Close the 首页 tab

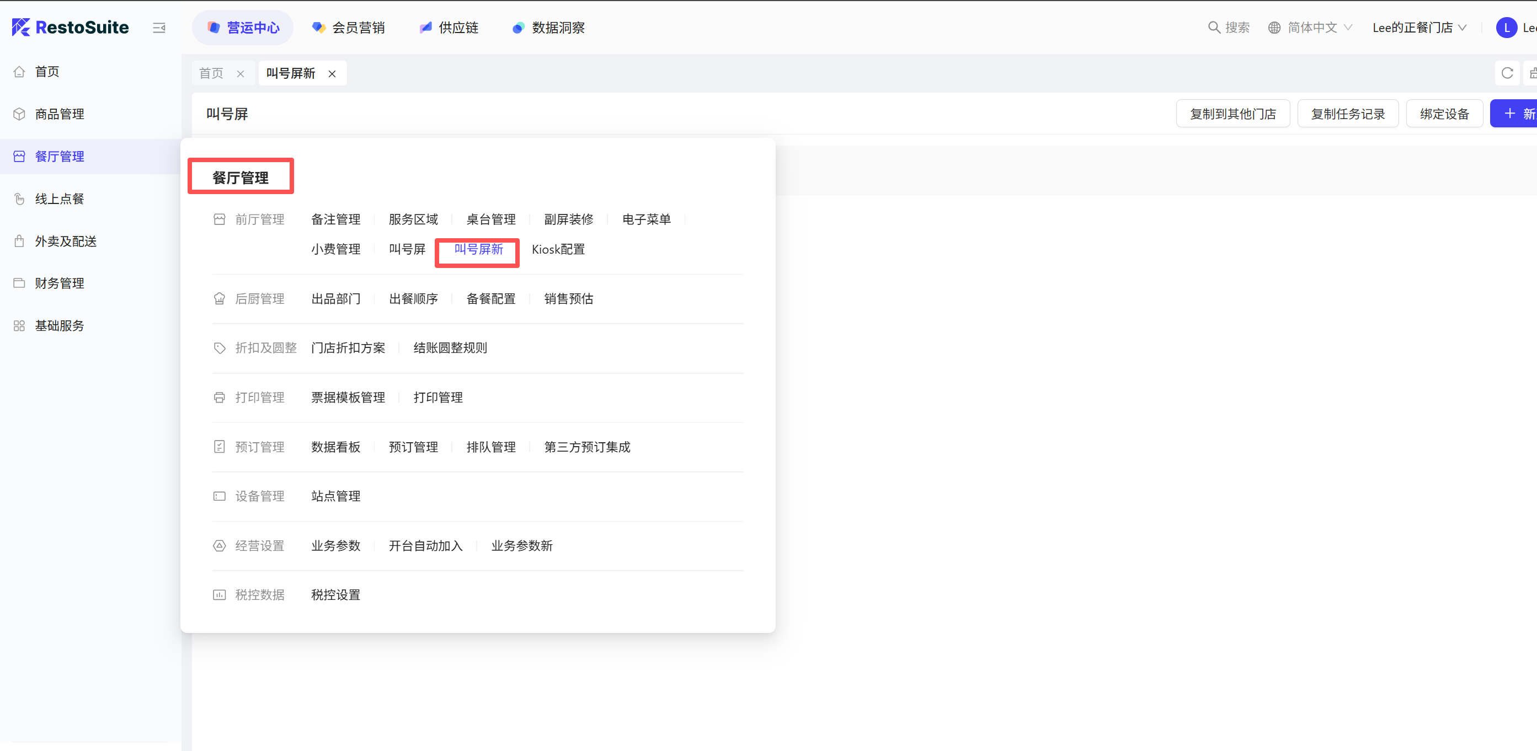241,74
